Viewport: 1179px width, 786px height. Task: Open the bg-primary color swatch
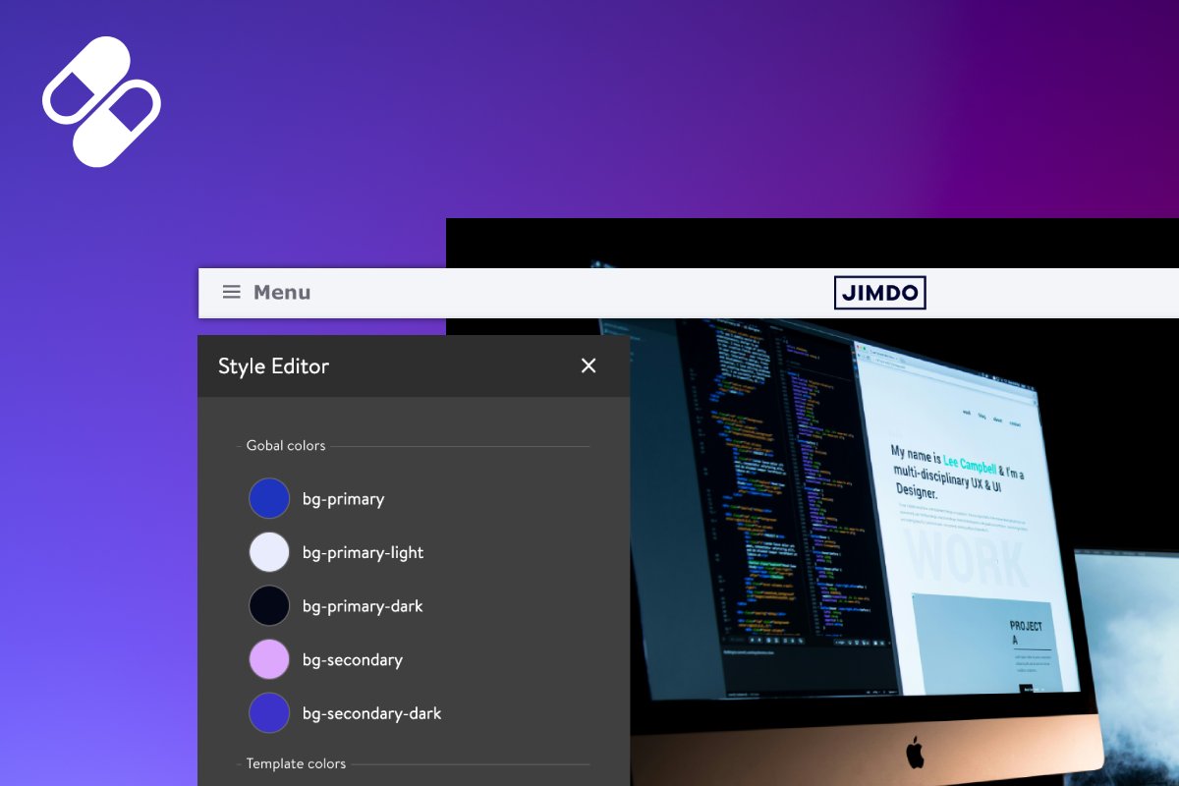point(269,498)
